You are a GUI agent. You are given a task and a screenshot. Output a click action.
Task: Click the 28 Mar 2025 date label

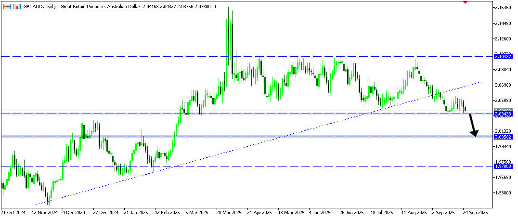tap(228, 212)
